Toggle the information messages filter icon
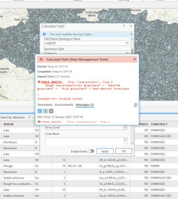178x199 pixels. 40,111
